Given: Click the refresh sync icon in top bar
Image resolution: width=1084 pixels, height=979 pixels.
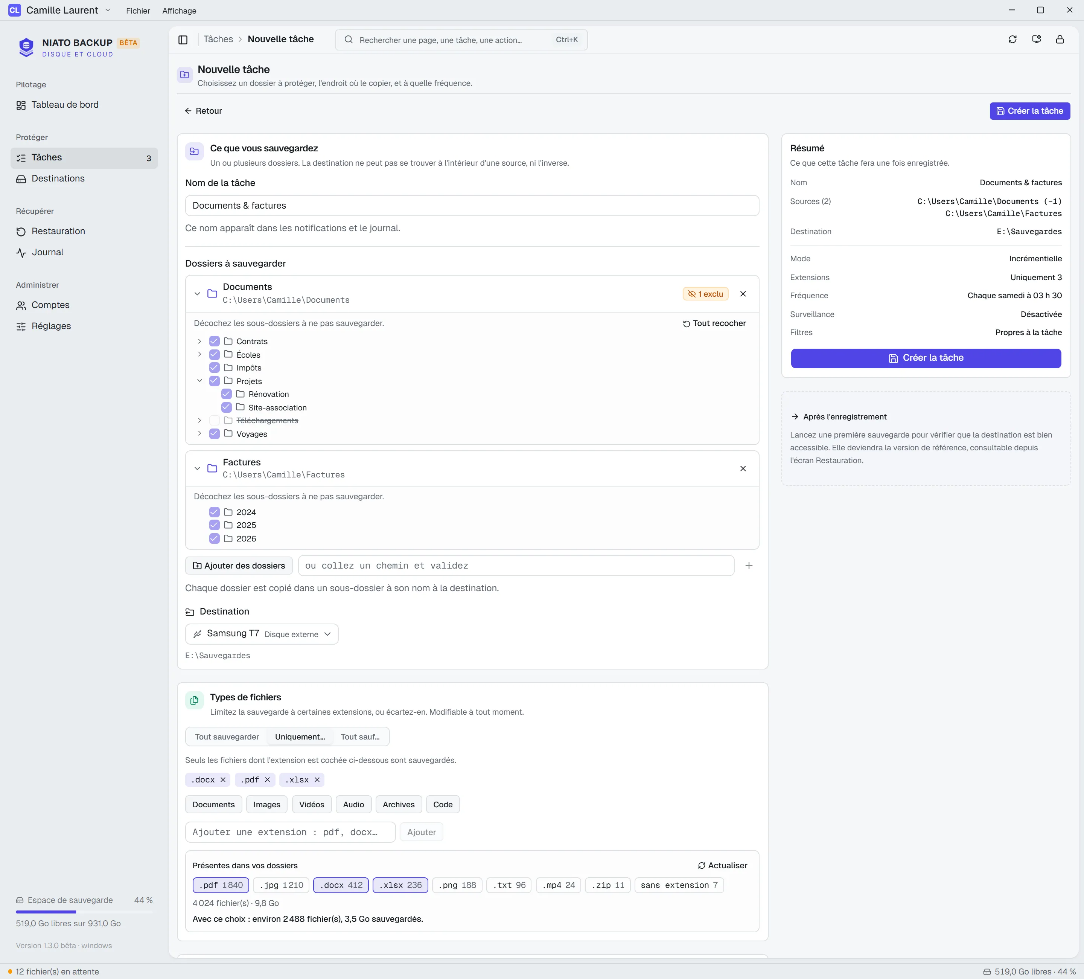Looking at the screenshot, I should coord(1012,39).
